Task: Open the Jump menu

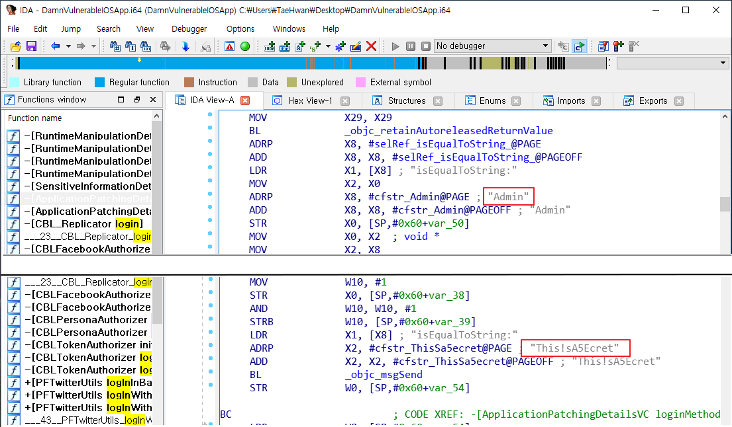Action: (x=71, y=29)
